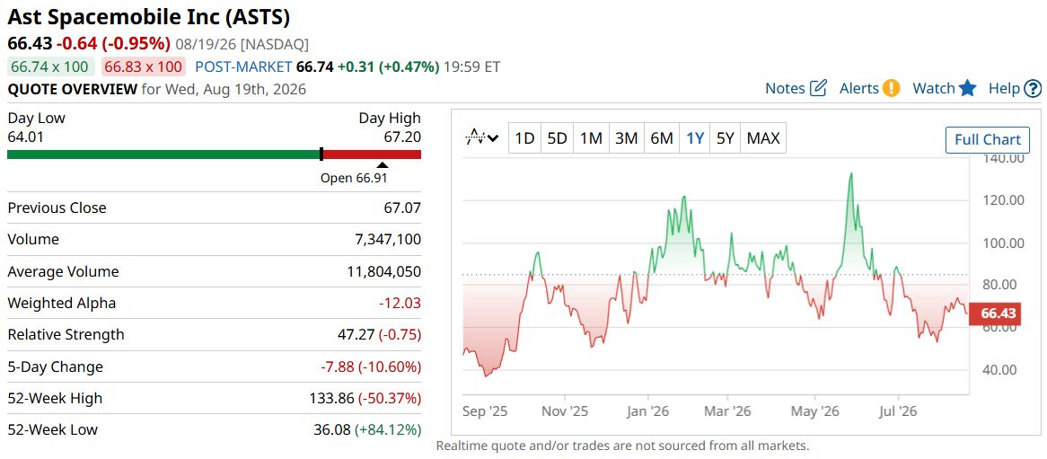Image resolution: width=1047 pixels, height=459 pixels.
Task: Show the 5Y chart range
Action: tap(726, 138)
